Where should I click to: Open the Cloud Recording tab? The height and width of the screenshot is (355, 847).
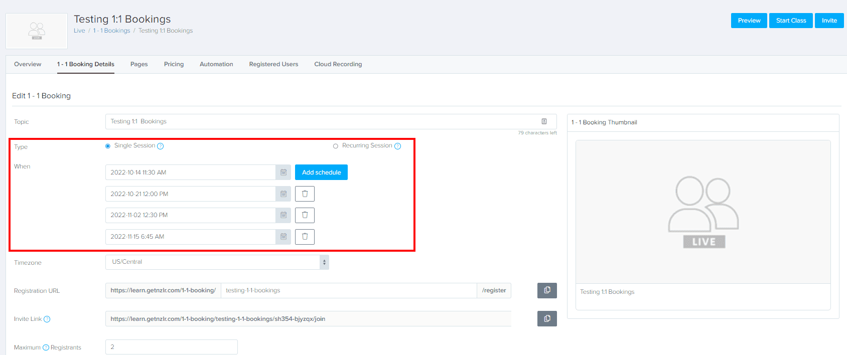(x=338, y=64)
